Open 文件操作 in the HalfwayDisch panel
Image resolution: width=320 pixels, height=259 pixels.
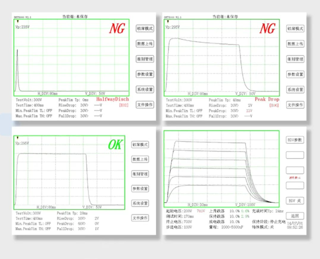coord(144,105)
